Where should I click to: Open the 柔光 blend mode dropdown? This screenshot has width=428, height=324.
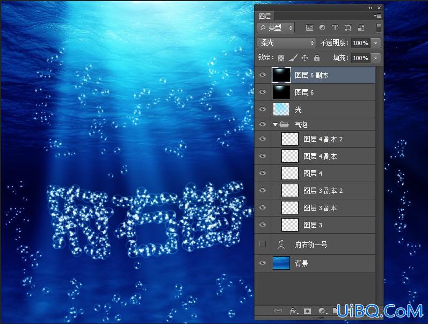(286, 43)
